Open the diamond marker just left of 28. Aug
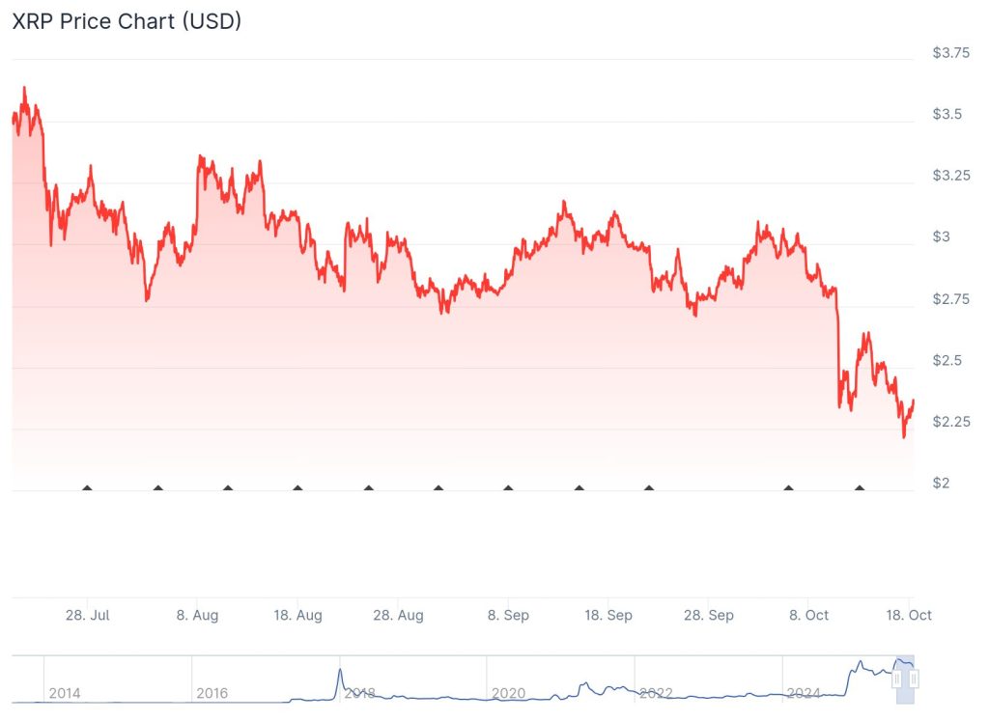Viewport: 989px width, 721px height. pos(368,487)
